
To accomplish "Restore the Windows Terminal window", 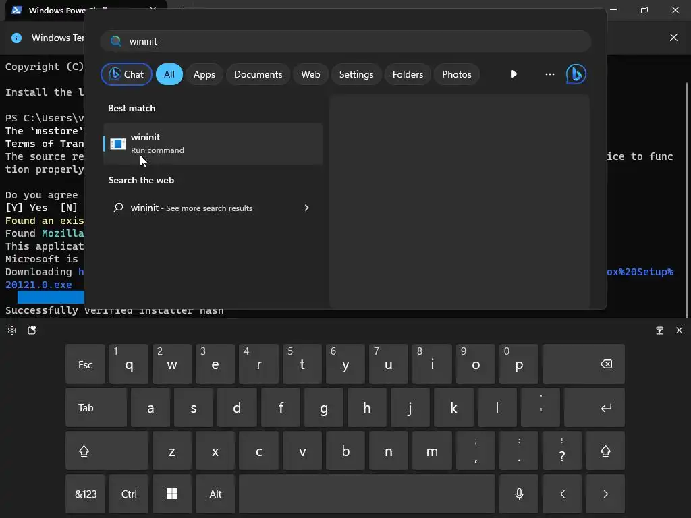I will 644,10.
